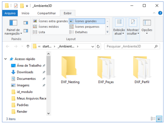Select the DXF_Nesting folder
Screen dimensions: 165x124
(70, 70)
